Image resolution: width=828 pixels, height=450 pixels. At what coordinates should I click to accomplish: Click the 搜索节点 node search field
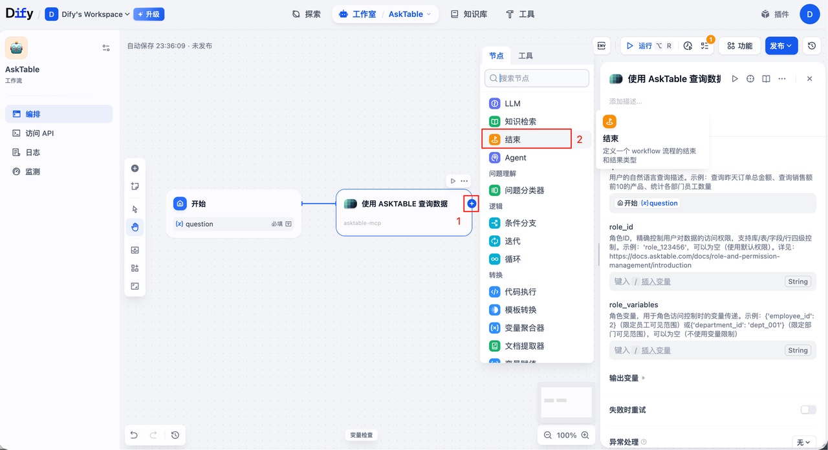click(536, 78)
